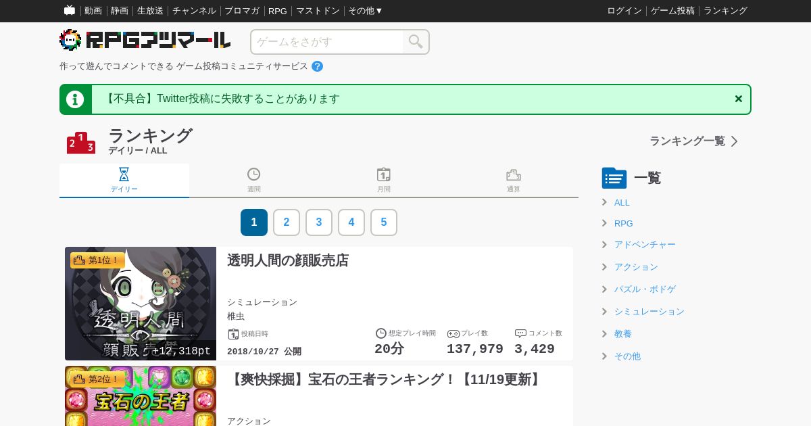This screenshot has height=426, width=811.
Task: Open 宝石の王者 game thumbnail
Action: click(141, 396)
